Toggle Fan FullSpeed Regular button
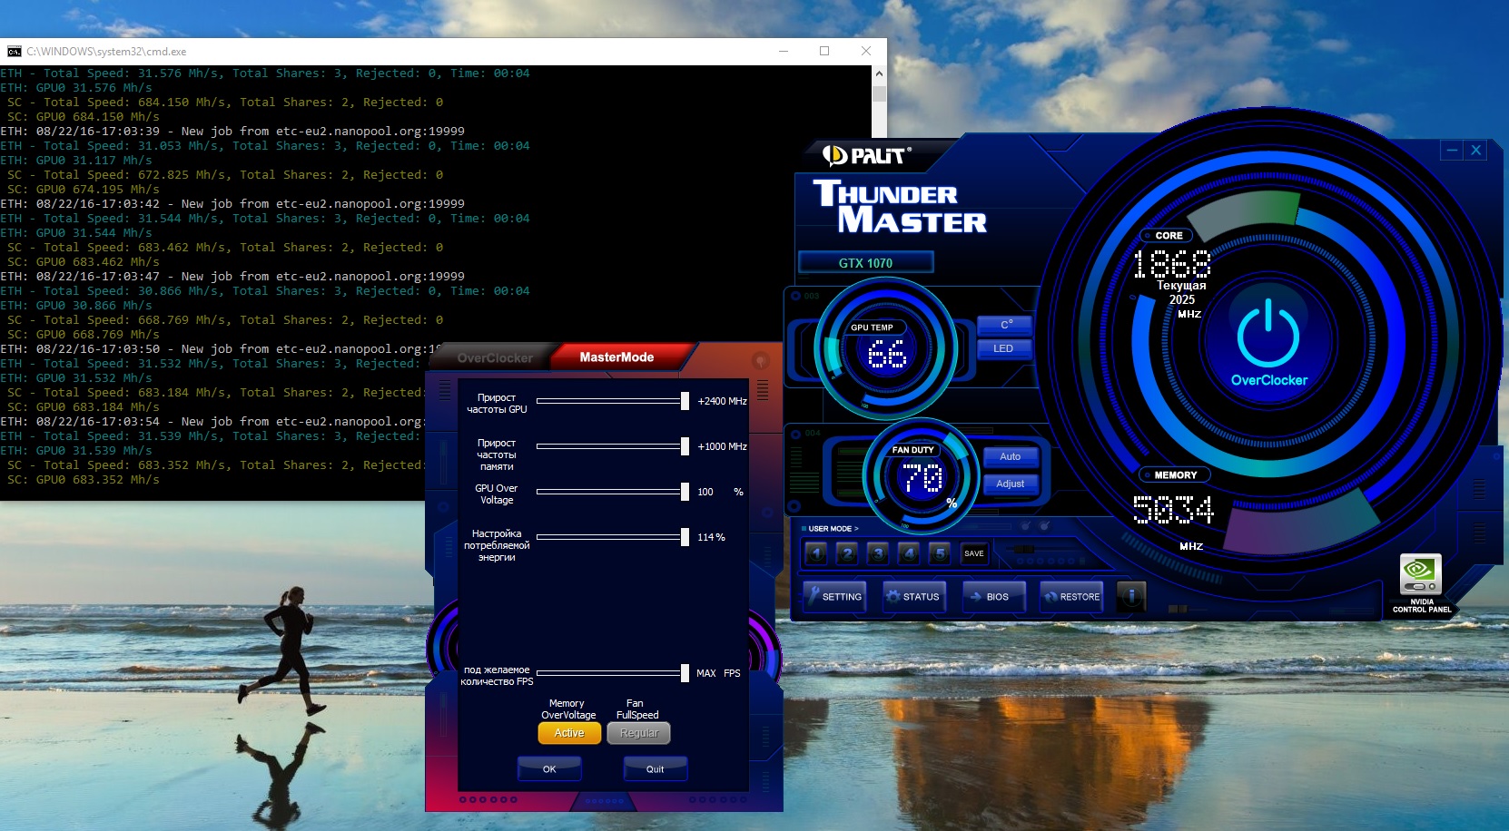Viewport: 1509px width, 831px height. click(639, 733)
